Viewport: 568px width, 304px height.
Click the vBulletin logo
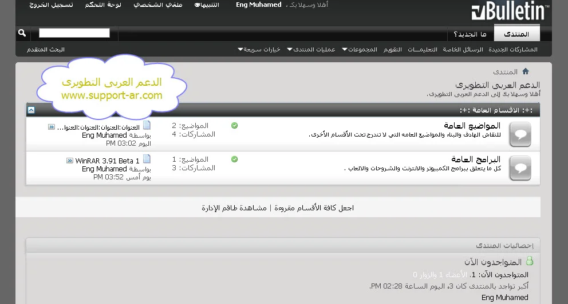pos(509,11)
